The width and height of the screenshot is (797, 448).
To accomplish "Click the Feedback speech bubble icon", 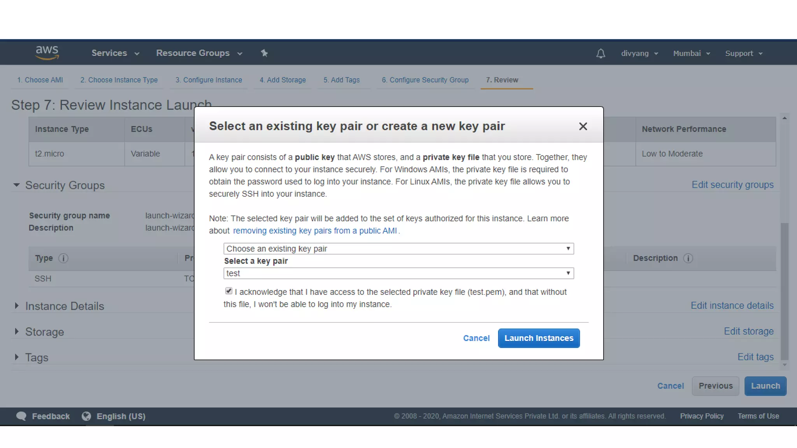I will click(21, 416).
